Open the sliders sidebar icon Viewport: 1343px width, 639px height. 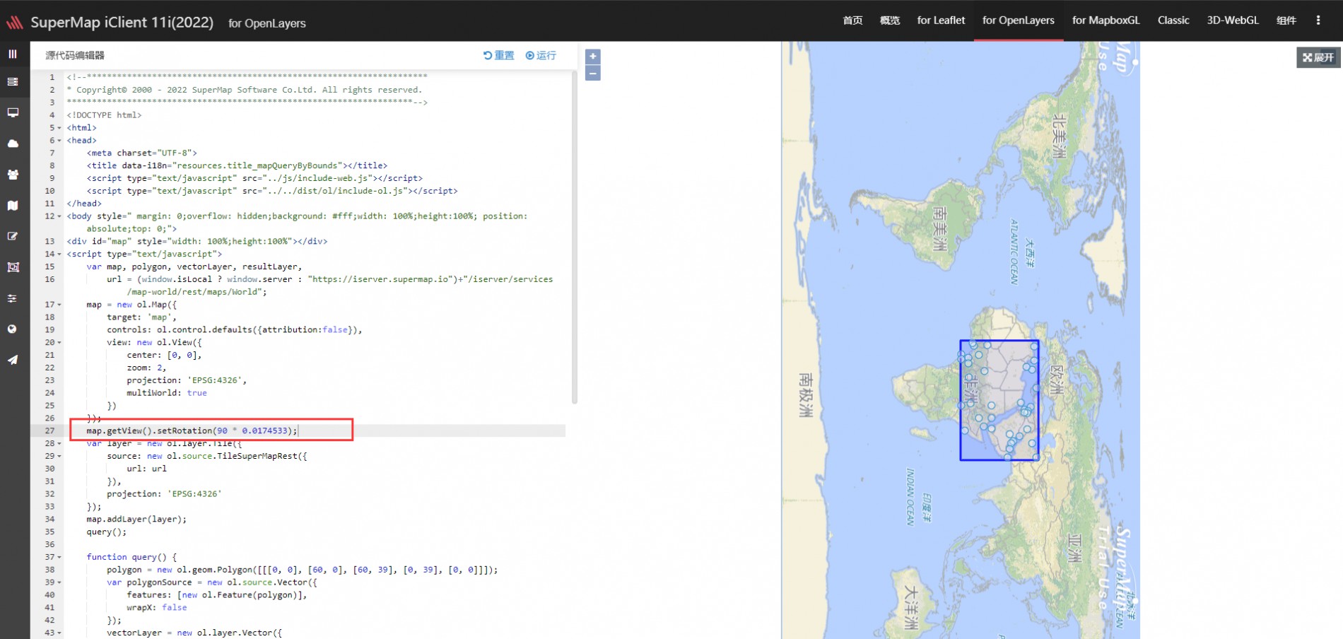tap(13, 298)
